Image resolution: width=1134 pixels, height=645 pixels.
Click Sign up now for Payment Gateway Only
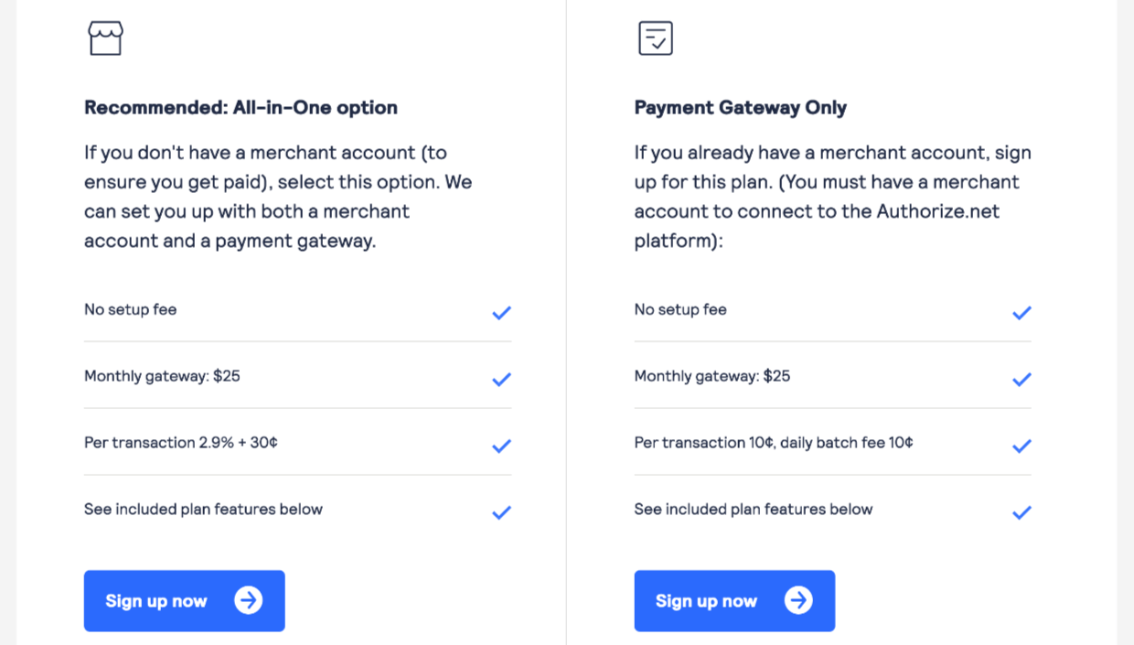(734, 600)
